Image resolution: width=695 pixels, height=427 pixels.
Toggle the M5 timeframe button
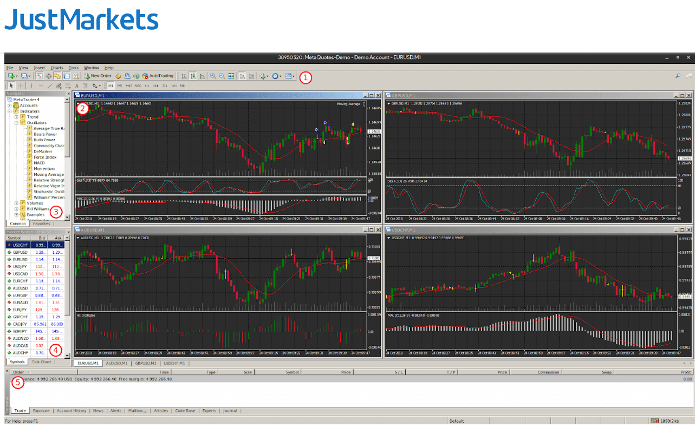point(119,86)
